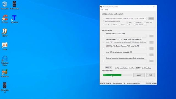Check the SysLinux bootsector checkbox
The image size is (176, 99).
pyautogui.click(x=104, y=61)
